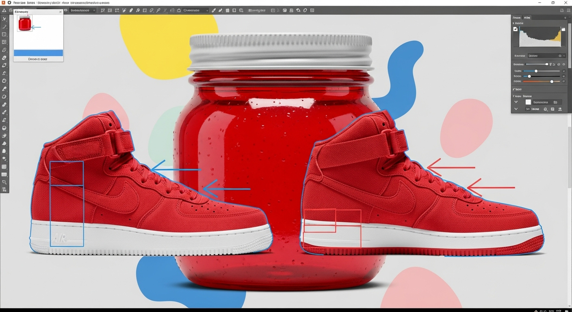The width and height of the screenshot is (572, 312).
Task: Switch to the second tab of the right panel
Action: click(x=527, y=18)
